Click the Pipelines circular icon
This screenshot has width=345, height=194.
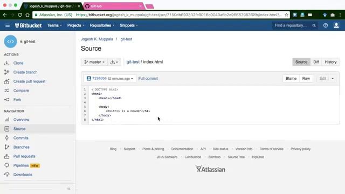7,165
